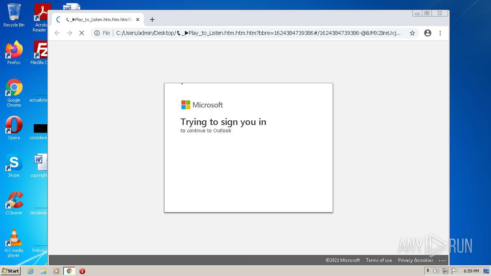This screenshot has height=276, width=491.
Task: Open Action Center flag icon
Action: click(x=455, y=271)
